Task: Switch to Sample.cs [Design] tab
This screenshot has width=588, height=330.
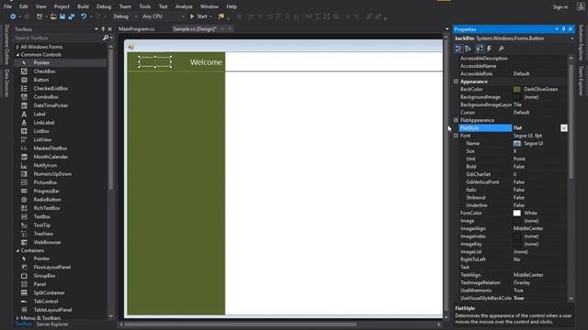Action: pyautogui.click(x=195, y=28)
